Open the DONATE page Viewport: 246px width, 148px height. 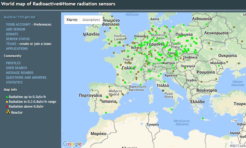click(x=12, y=34)
